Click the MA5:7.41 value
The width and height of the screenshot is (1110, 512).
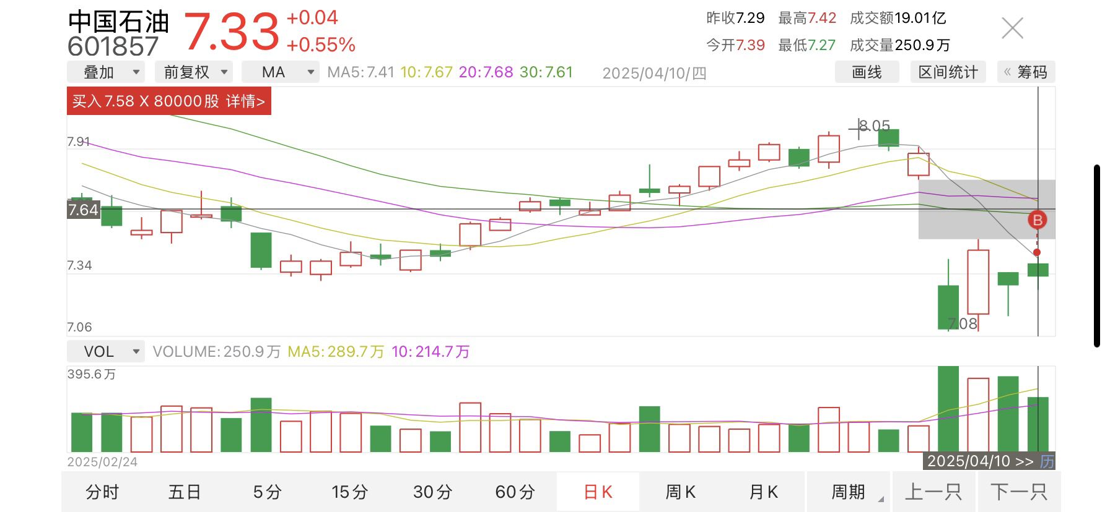361,72
